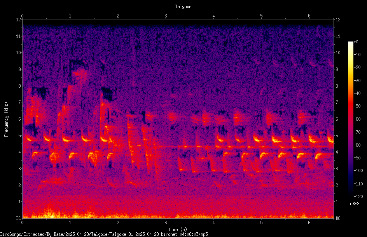Click the file path text at bottom
The width and height of the screenshot is (367, 237).
[104, 234]
